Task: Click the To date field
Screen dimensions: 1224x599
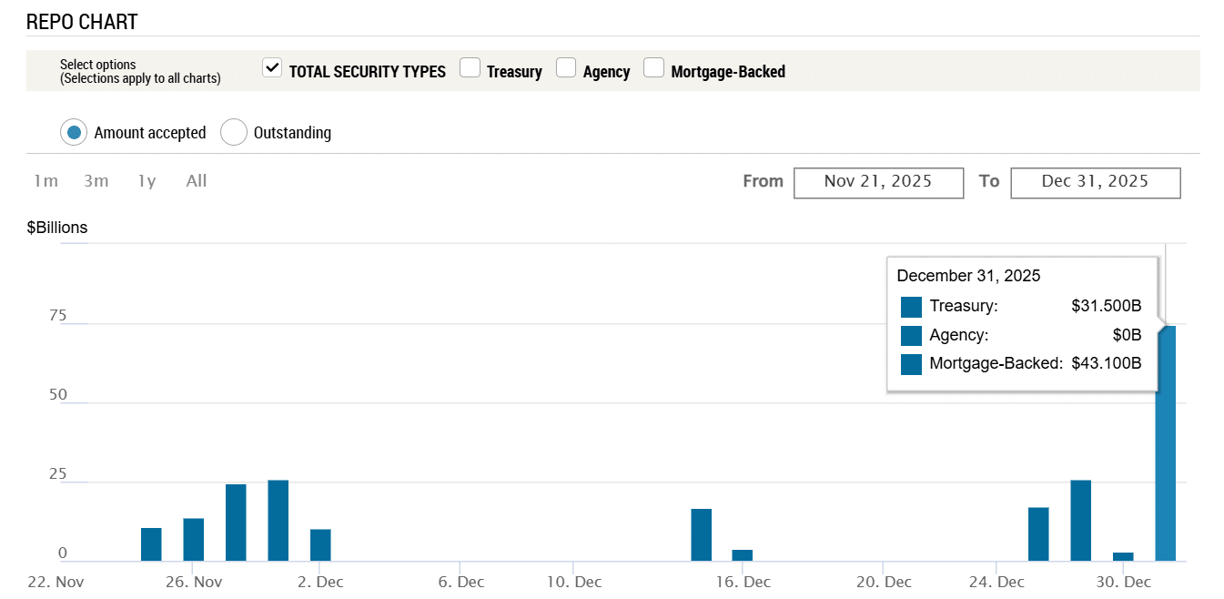Action: (x=1096, y=182)
